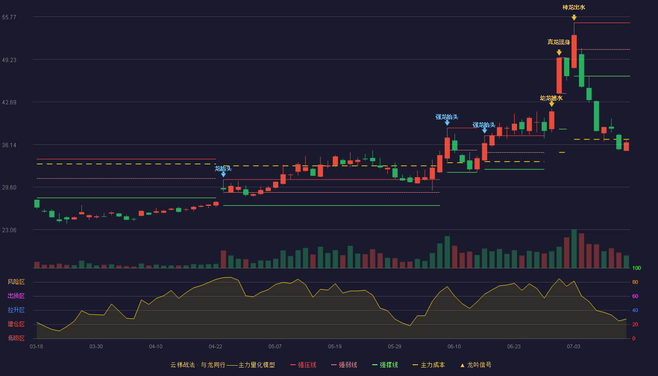Click the 06-10 date label

[x=454, y=346]
